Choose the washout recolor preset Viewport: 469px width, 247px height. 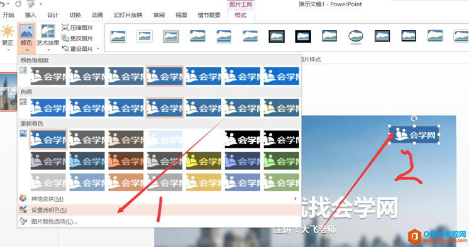coord(165,140)
